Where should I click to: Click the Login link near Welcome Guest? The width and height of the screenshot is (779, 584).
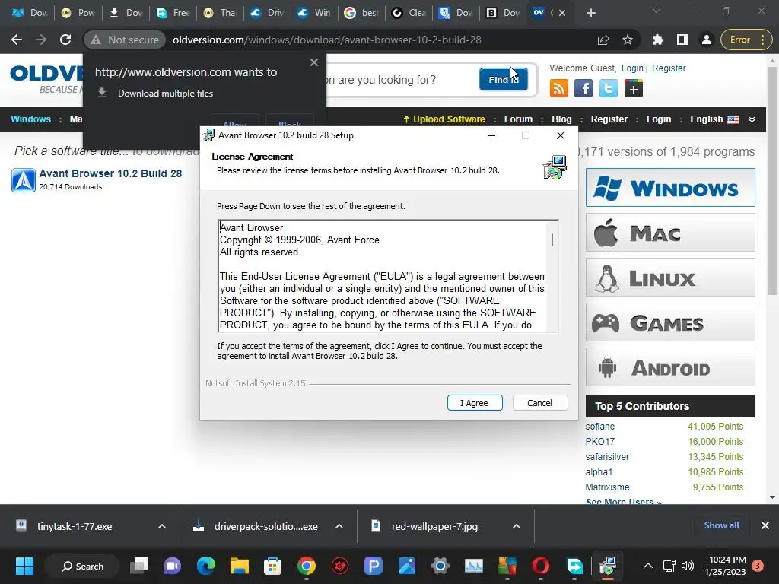coord(632,68)
